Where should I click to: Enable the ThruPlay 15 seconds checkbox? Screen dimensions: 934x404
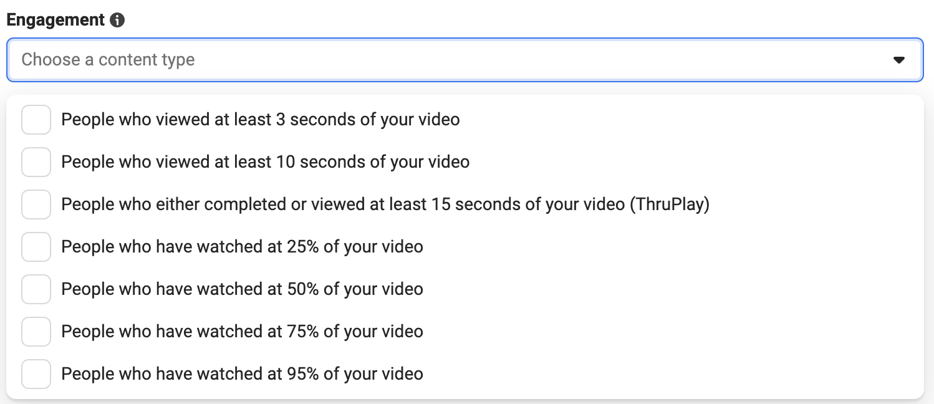point(36,204)
